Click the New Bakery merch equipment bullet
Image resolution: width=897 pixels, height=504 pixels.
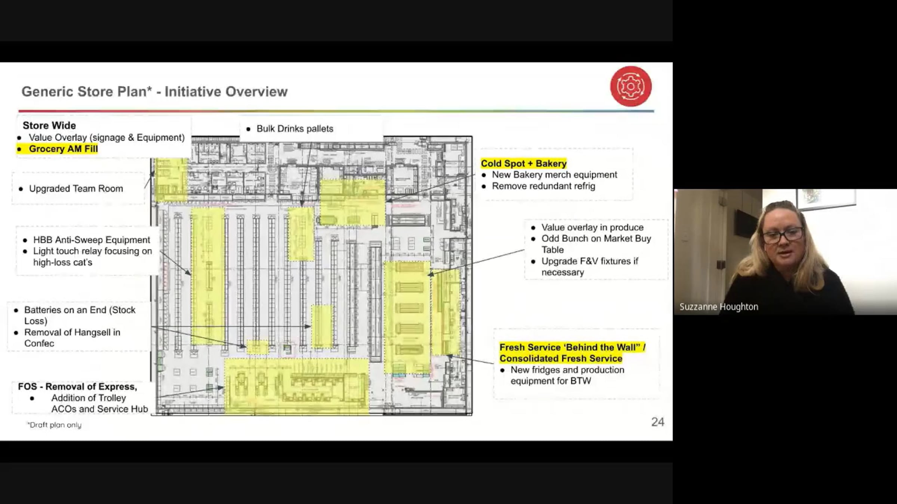(554, 175)
